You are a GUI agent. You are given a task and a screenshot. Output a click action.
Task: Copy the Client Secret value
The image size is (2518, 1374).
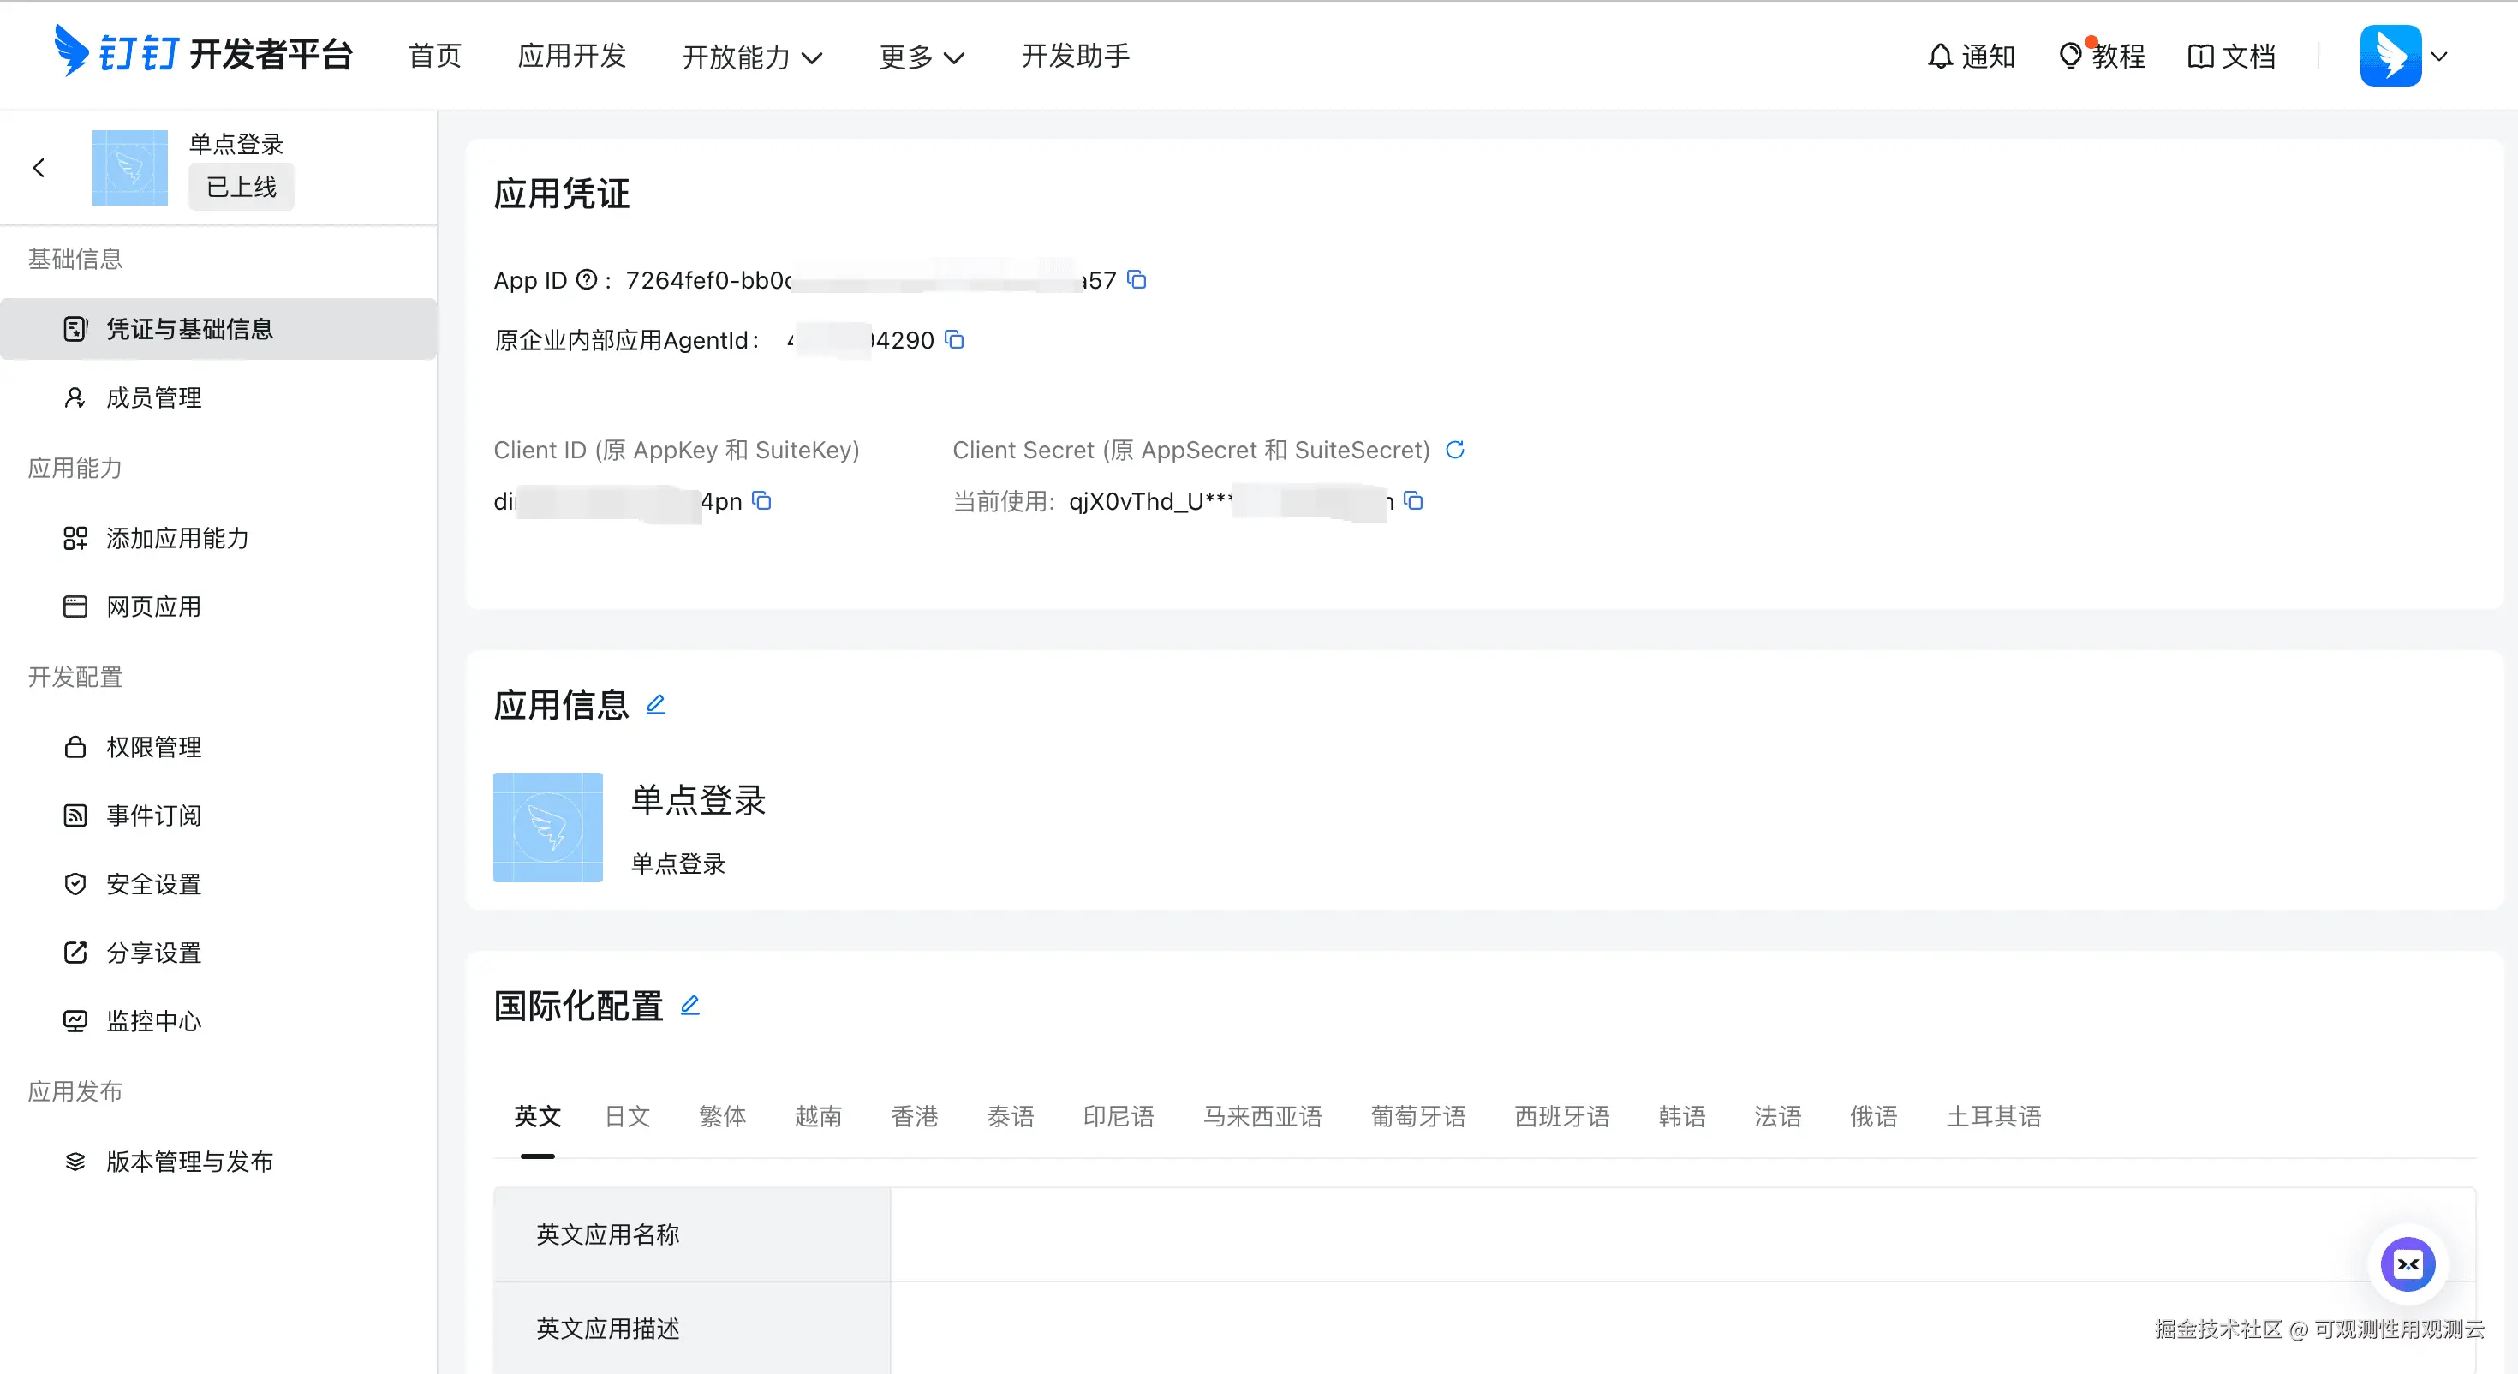[1413, 501]
